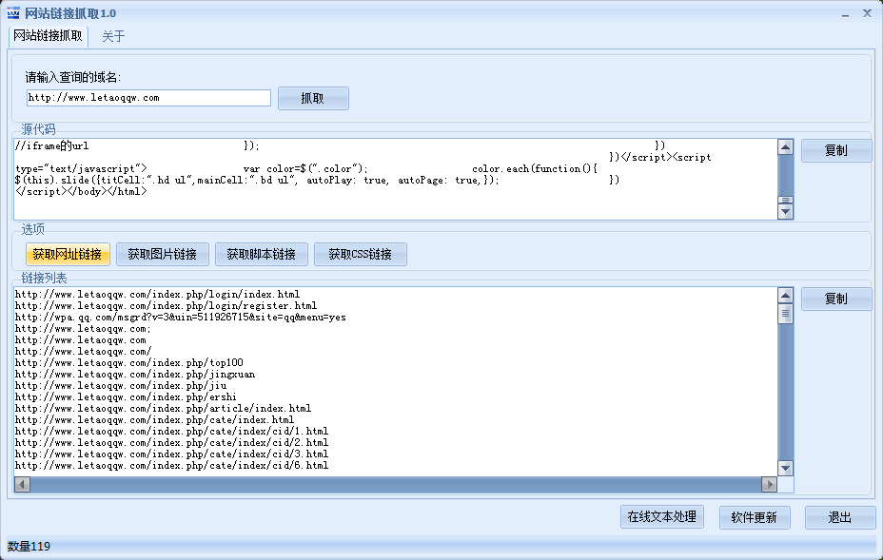Click the 退出 button
The width and height of the screenshot is (883, 560).
(x=840, y=518)
